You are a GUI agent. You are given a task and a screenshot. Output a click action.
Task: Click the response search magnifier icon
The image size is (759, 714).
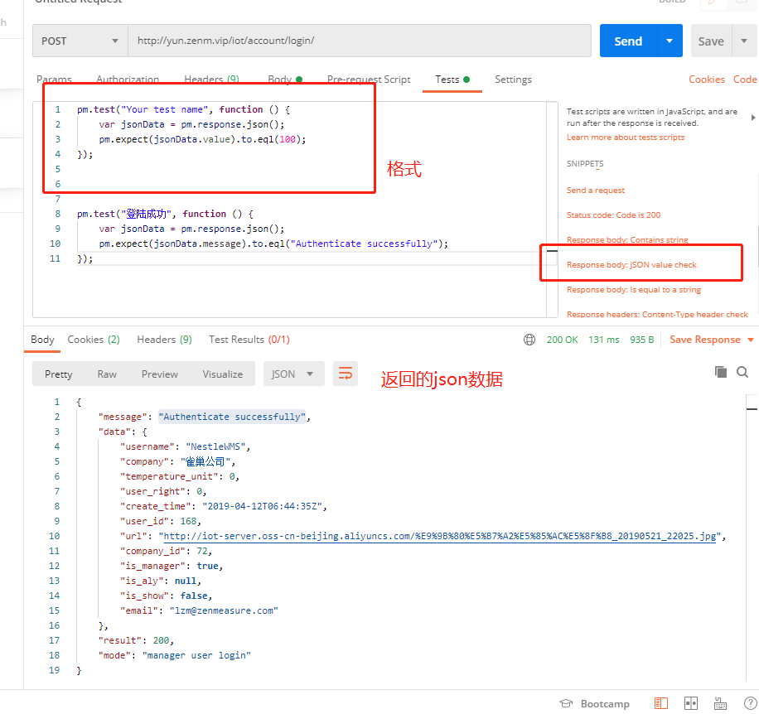tap(742, 372)
